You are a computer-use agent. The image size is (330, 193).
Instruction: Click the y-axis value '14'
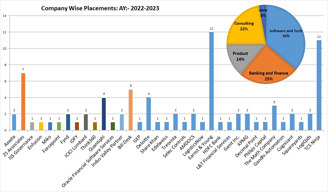[5, 16]
